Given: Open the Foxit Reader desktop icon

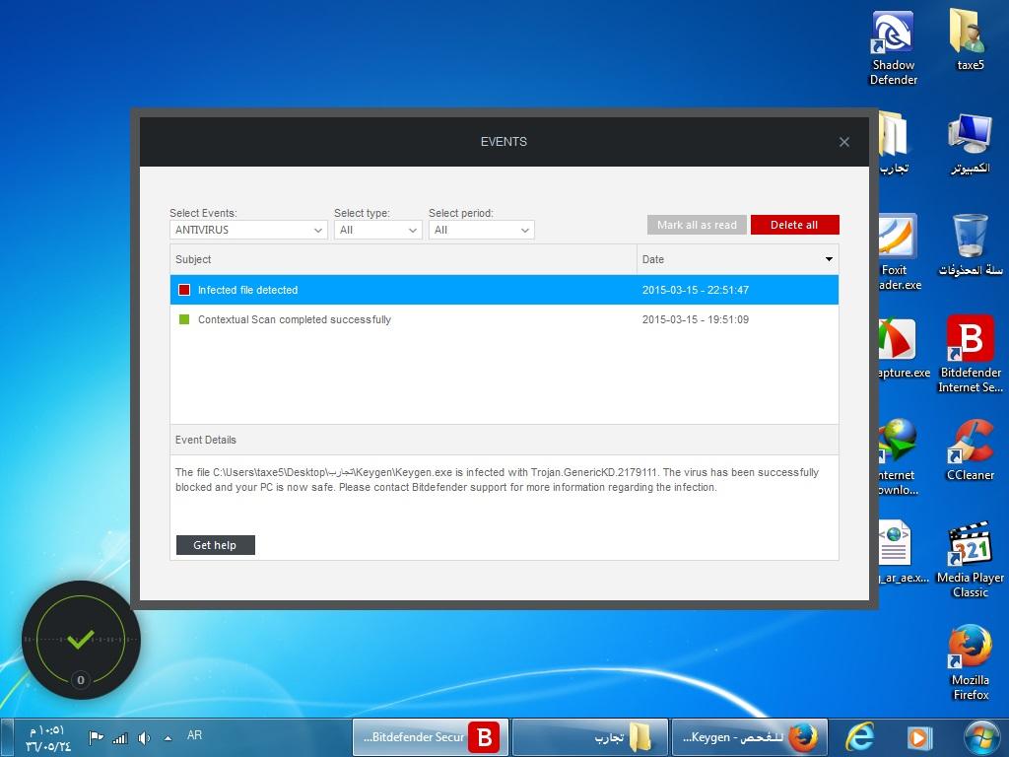Looking at the screenshot, I should pos(900,252).
